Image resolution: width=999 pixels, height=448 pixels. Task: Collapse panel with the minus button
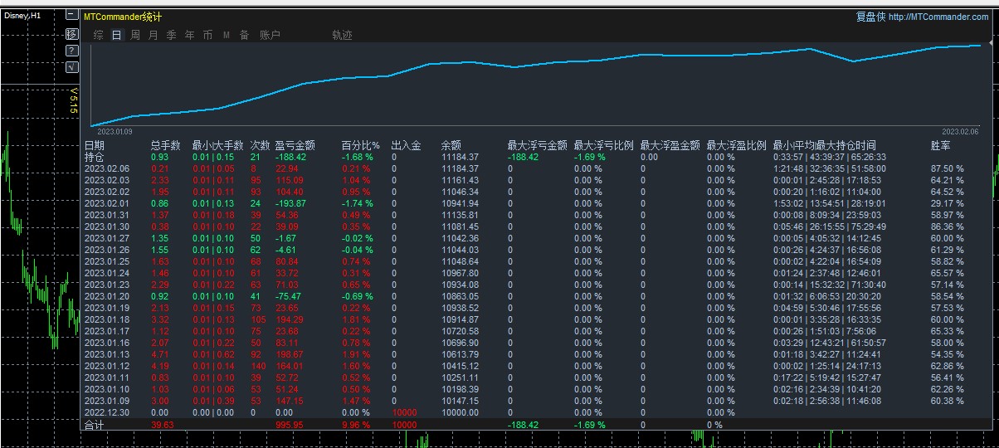click(x=71, y=16)
